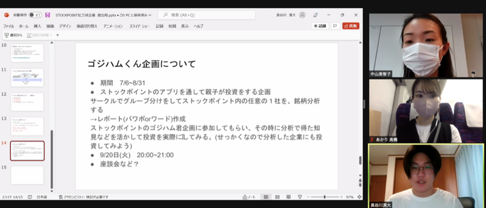
Task: Click the next slide double-arrow button
Action: coord(360,185)
